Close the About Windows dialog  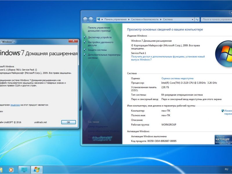(73, 41)
